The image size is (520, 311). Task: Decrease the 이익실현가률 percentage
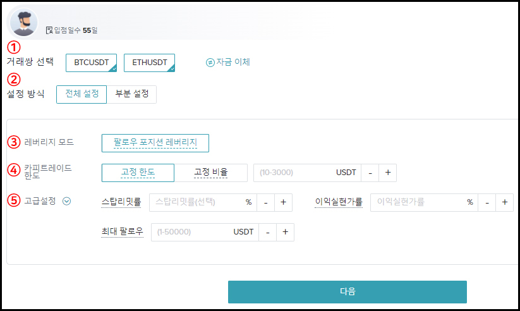tap(487, 202)
